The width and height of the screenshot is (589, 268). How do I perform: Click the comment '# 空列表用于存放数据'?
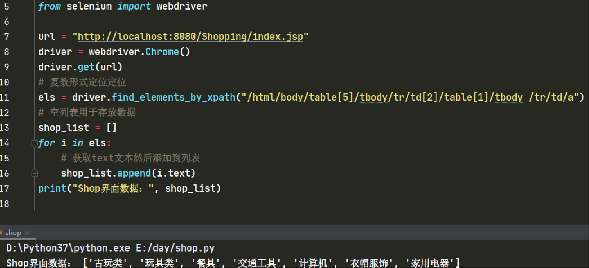click(x=87, y=112)
